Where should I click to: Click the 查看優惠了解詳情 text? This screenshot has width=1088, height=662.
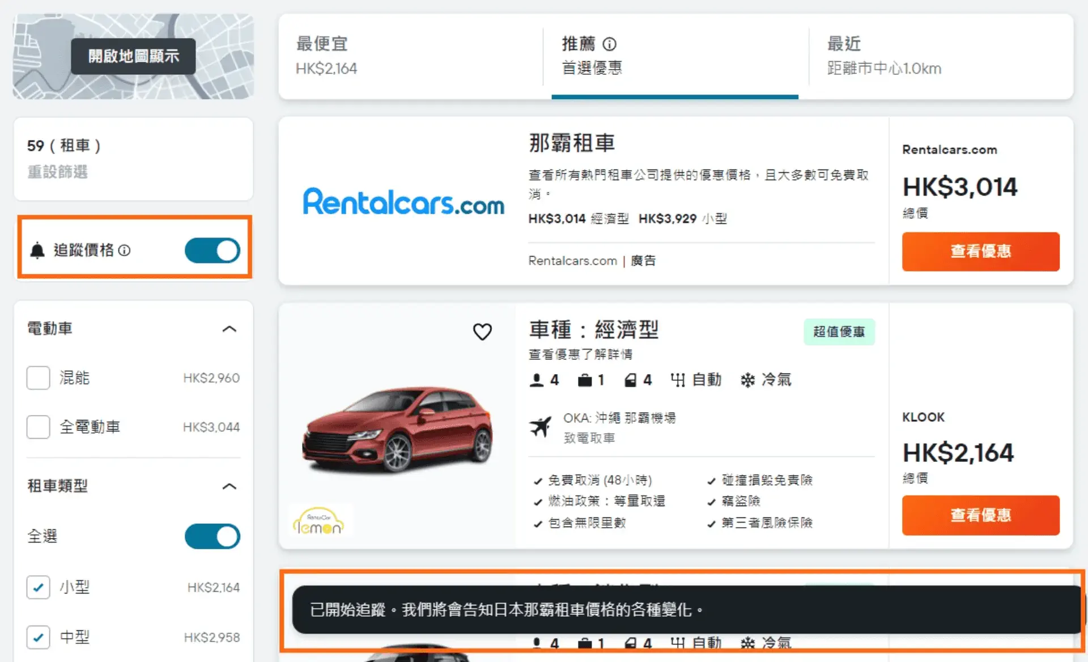point(580,354)
